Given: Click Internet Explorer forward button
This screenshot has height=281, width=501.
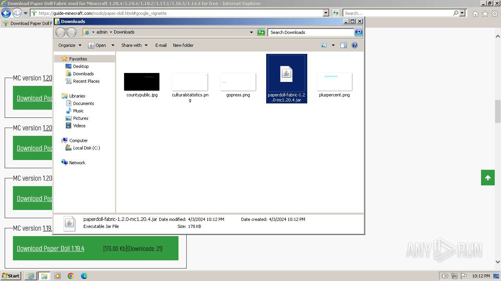Looking at the screenshot, I should (17, 13).
